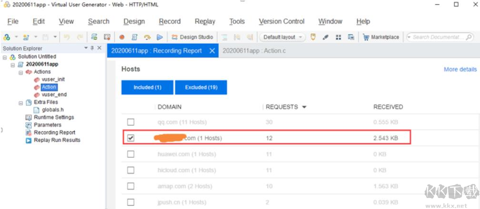This screenshot has height=209, width=480.
Task: Pin the Solution Explorer panel
Action: pos(92,48)
